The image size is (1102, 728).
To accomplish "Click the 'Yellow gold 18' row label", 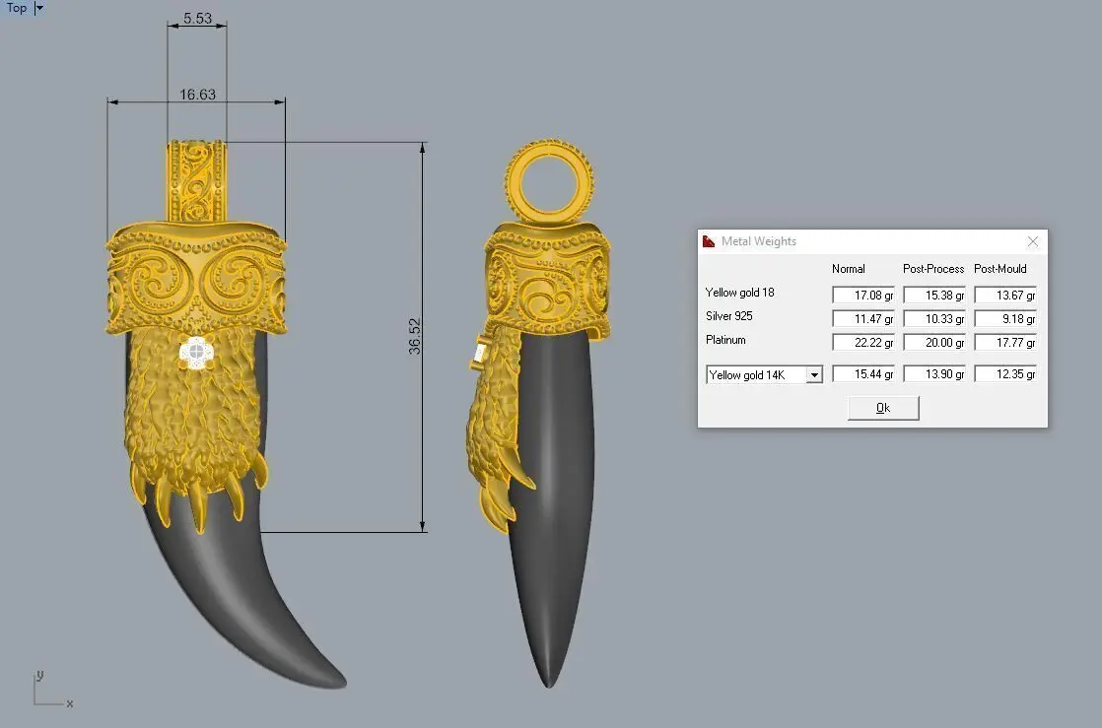I will coord(739,293).
